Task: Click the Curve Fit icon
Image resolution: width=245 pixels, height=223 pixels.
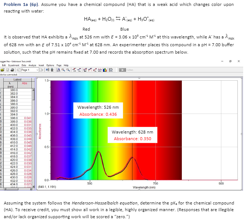Action: pos(100,70)
